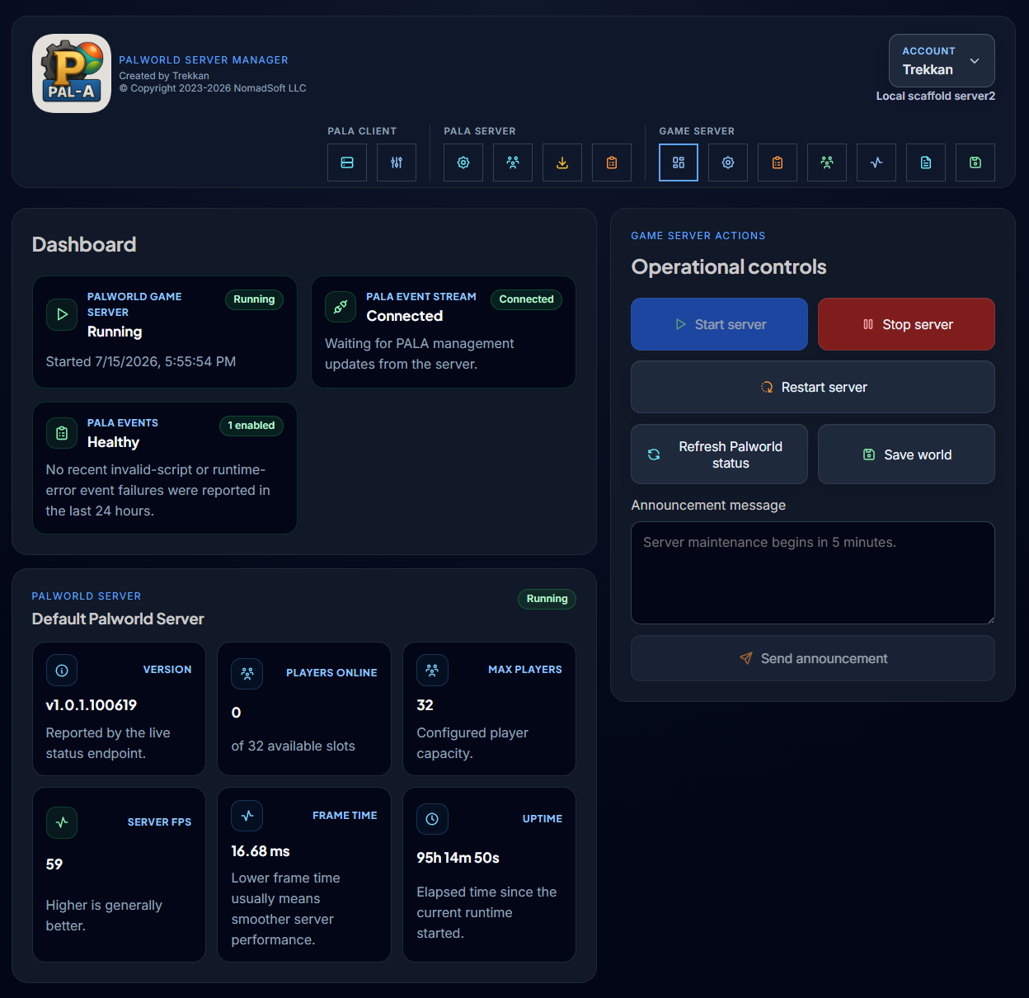This screenshot has height=998, width=1029.
Task: Click play icon on Palworld Game Server card
Action: tap(62, 314)
